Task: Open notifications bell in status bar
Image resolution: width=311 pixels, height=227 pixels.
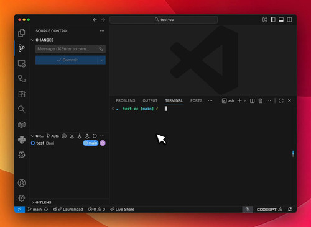Action: 290,210
